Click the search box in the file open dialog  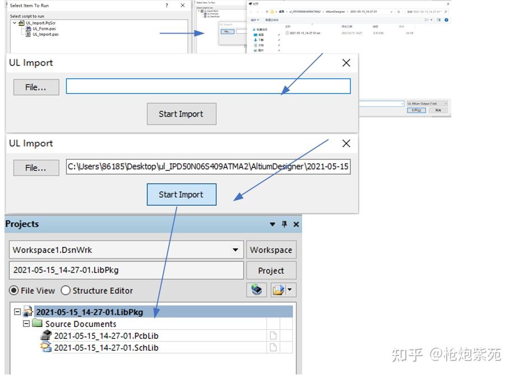click(427, 12)
